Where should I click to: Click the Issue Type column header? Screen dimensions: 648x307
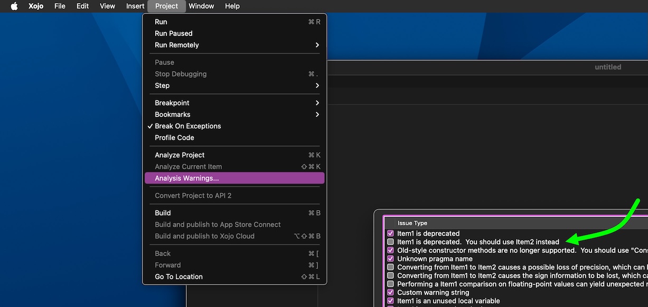(x=412, y=223)
